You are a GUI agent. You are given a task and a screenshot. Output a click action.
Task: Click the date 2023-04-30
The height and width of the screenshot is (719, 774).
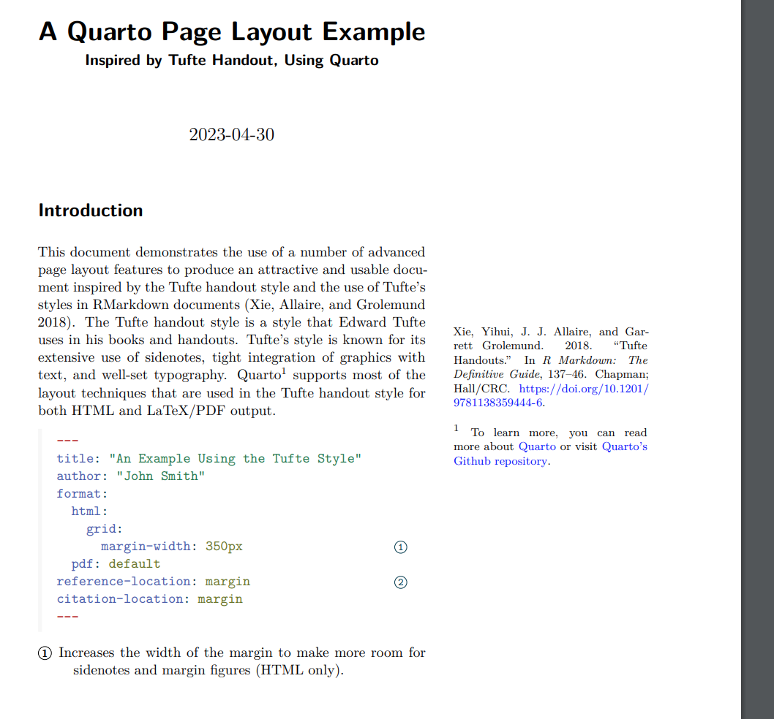tap(232, 134)
